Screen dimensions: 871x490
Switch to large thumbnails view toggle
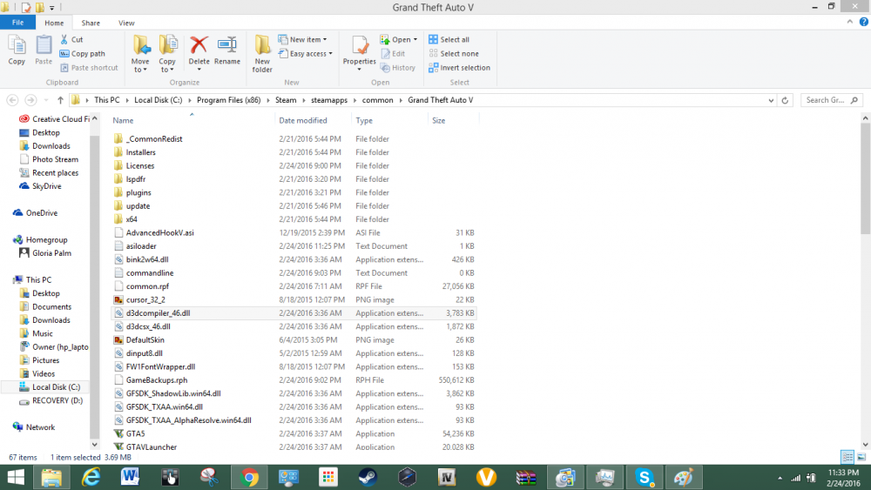(x=861, y=457)
